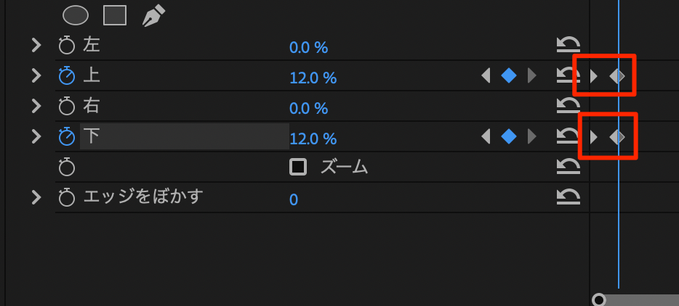Click the 下 keyframe diamond in the timeline

click(616, 136)
